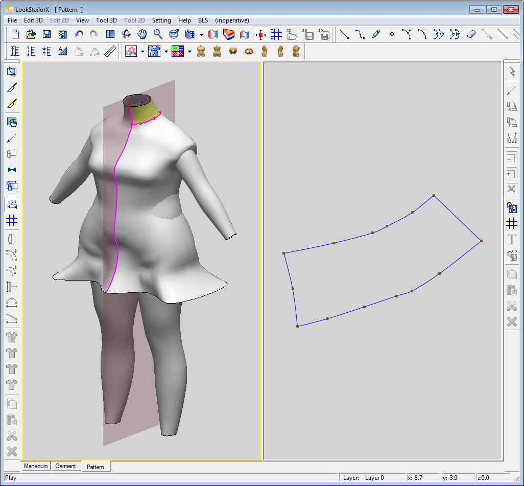
Task: Activate the magnifier zoom tool
Action: click(x=158, y=34)
